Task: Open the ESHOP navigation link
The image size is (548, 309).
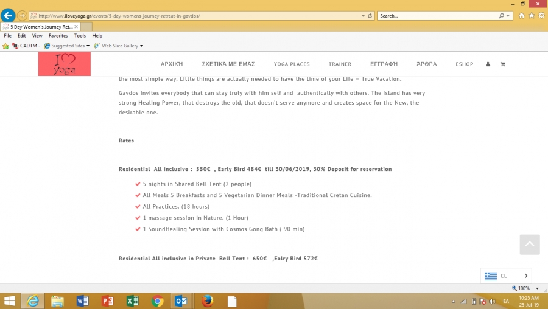Action: [x=464, y=64]
